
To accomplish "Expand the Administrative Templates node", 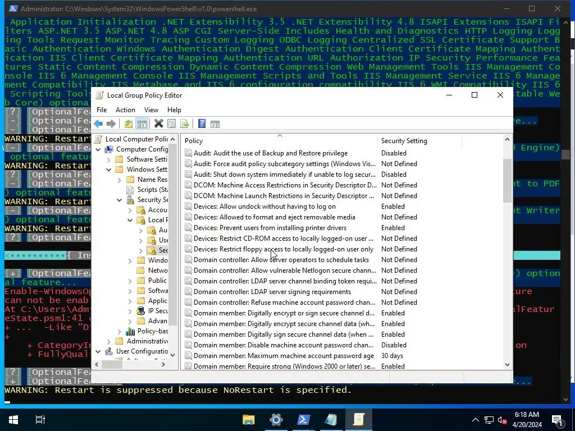I will [x=108, y=342].
